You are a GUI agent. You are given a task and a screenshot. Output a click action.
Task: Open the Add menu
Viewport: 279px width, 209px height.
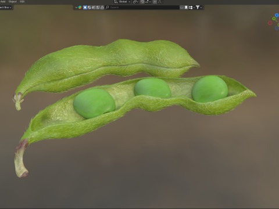[x=3, y=2]
